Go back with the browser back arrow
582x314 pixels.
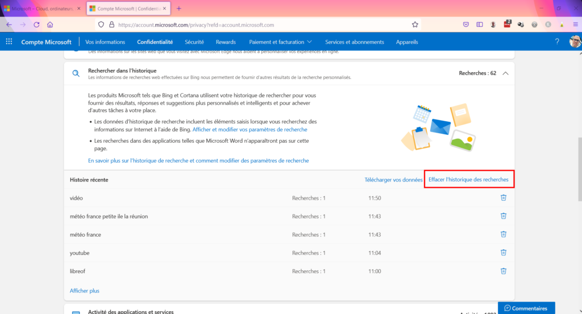tap(9, 25)
